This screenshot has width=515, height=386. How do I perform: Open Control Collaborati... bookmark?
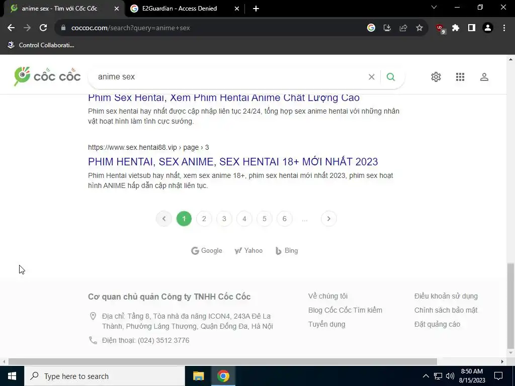[41, 45]
